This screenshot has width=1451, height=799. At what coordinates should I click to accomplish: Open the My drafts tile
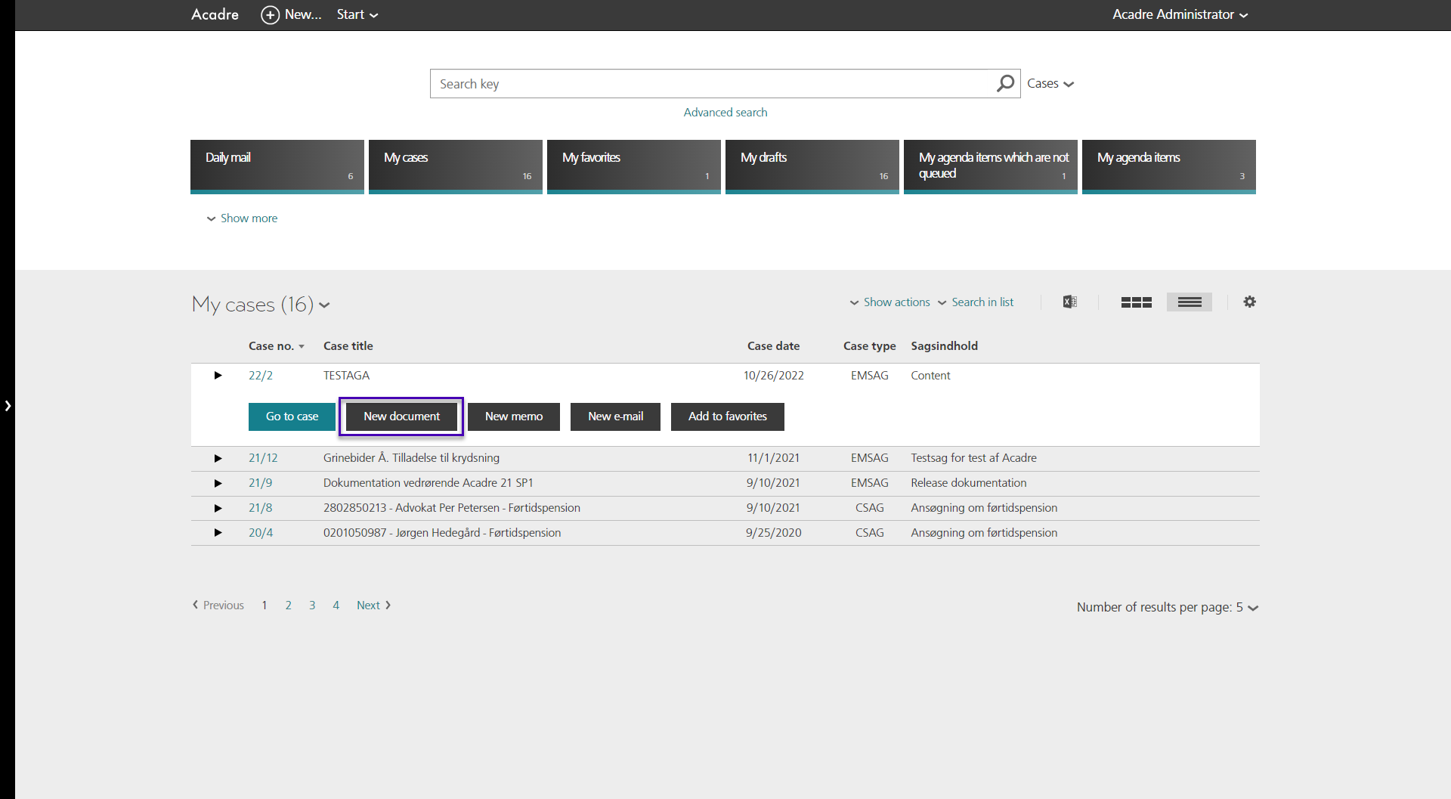pyautogui.click(x=812, y=166)
